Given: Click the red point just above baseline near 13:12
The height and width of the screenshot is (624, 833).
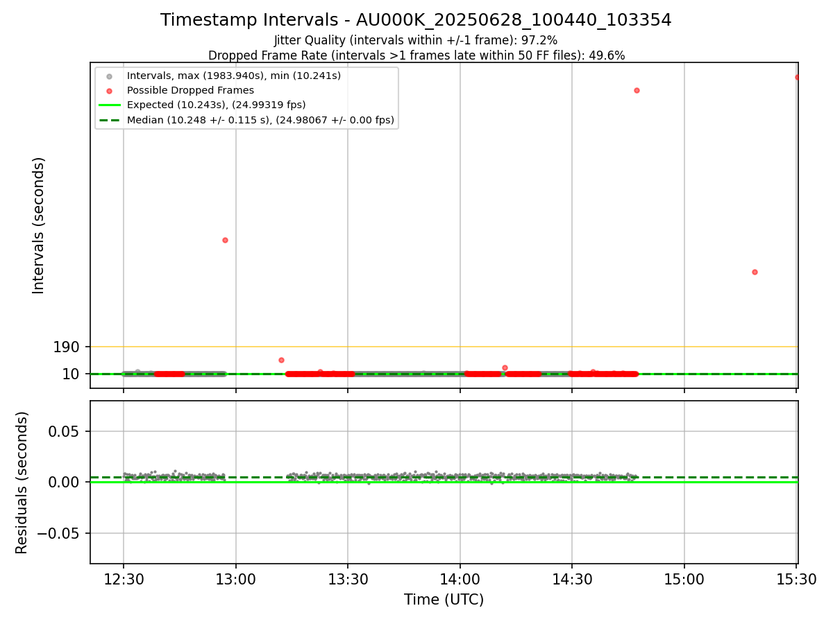Looking at the screenshot, I should 281,360.
